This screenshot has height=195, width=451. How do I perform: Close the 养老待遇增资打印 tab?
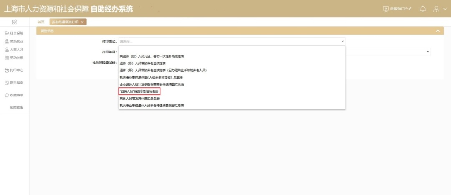82,22
